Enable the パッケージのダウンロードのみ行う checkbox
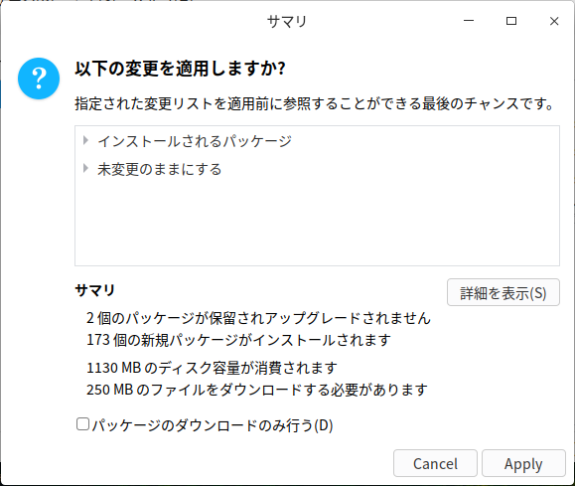The image size is (575, 486). (x=82, y=424)
